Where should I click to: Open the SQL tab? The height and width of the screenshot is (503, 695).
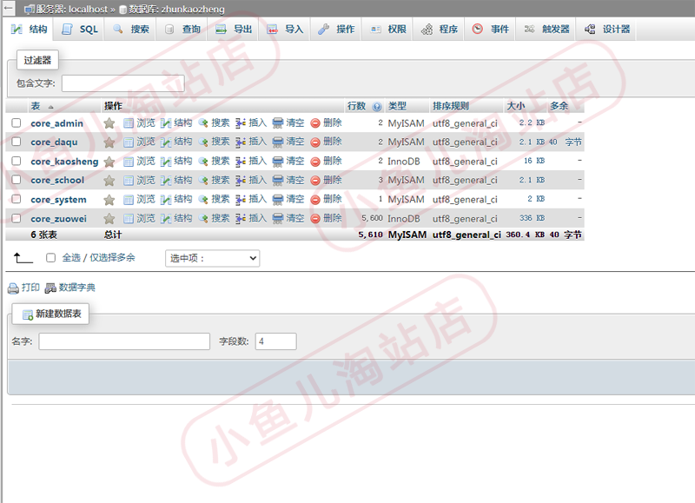[x=79, y=30]
